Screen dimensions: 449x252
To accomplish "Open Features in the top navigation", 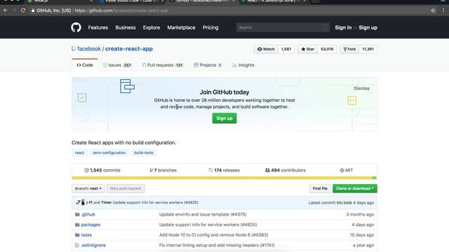I will pyautogui.click(x=98, y=28).
